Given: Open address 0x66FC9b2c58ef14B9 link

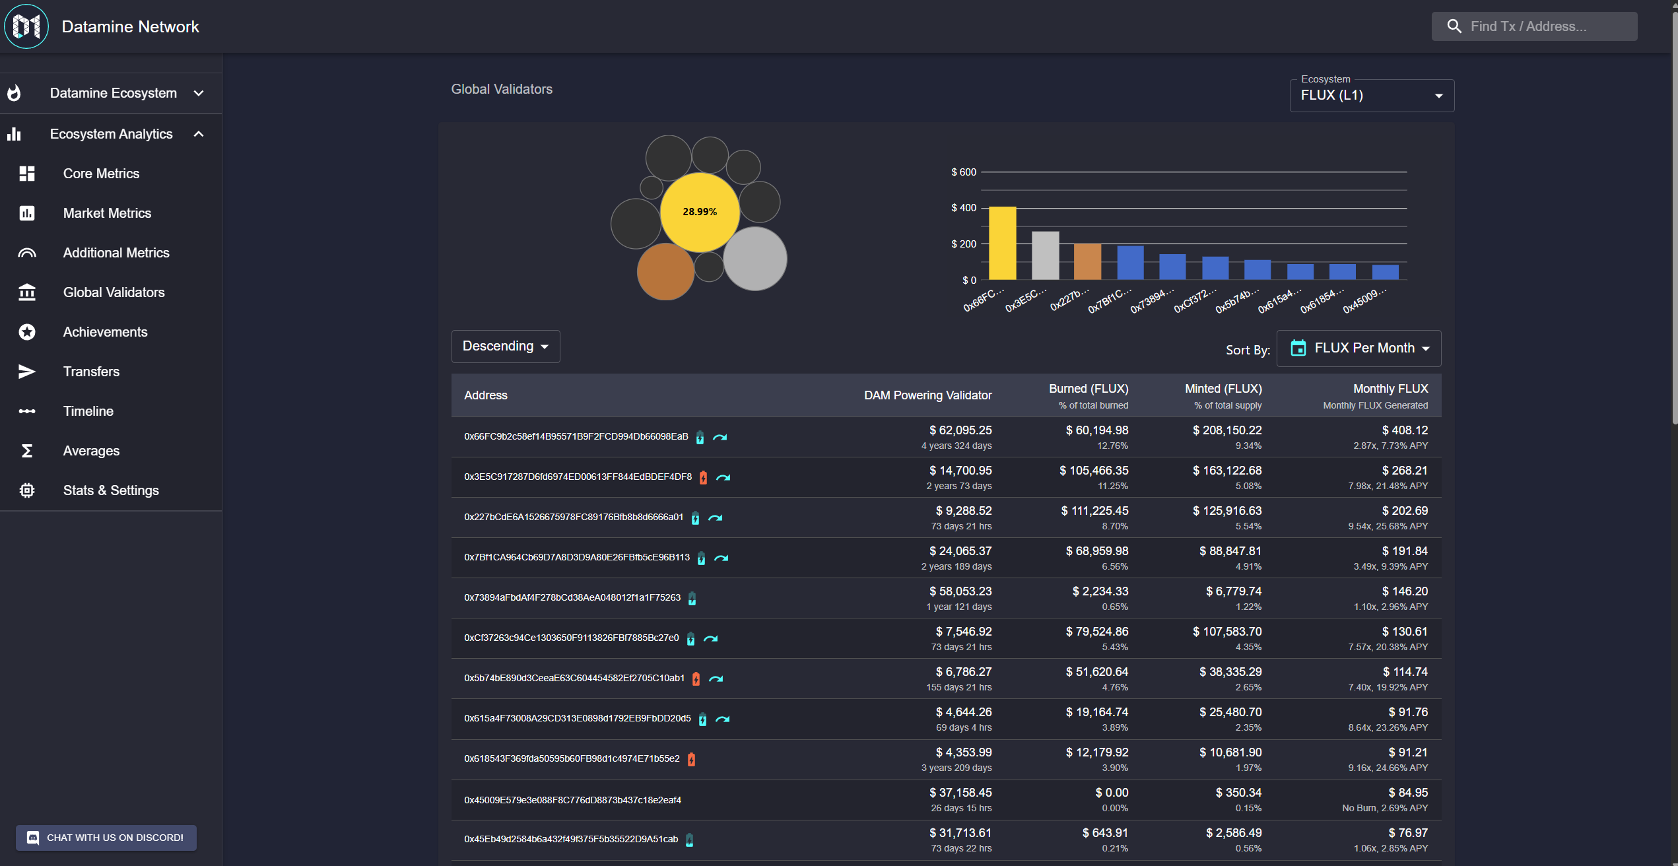Looking at the screenshot, I should [576, 436].
